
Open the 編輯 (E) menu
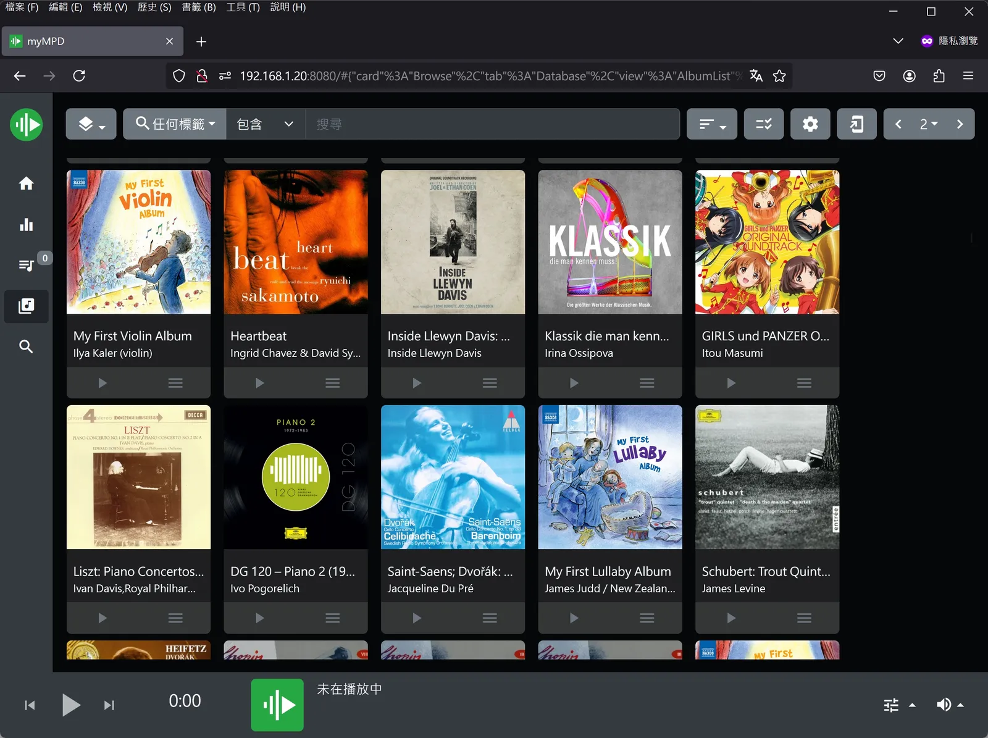pyautogui.click(x=65, y=7)
